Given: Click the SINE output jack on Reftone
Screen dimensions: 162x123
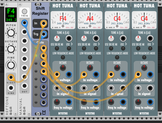Looking at the screenshot, I should 11,88.
